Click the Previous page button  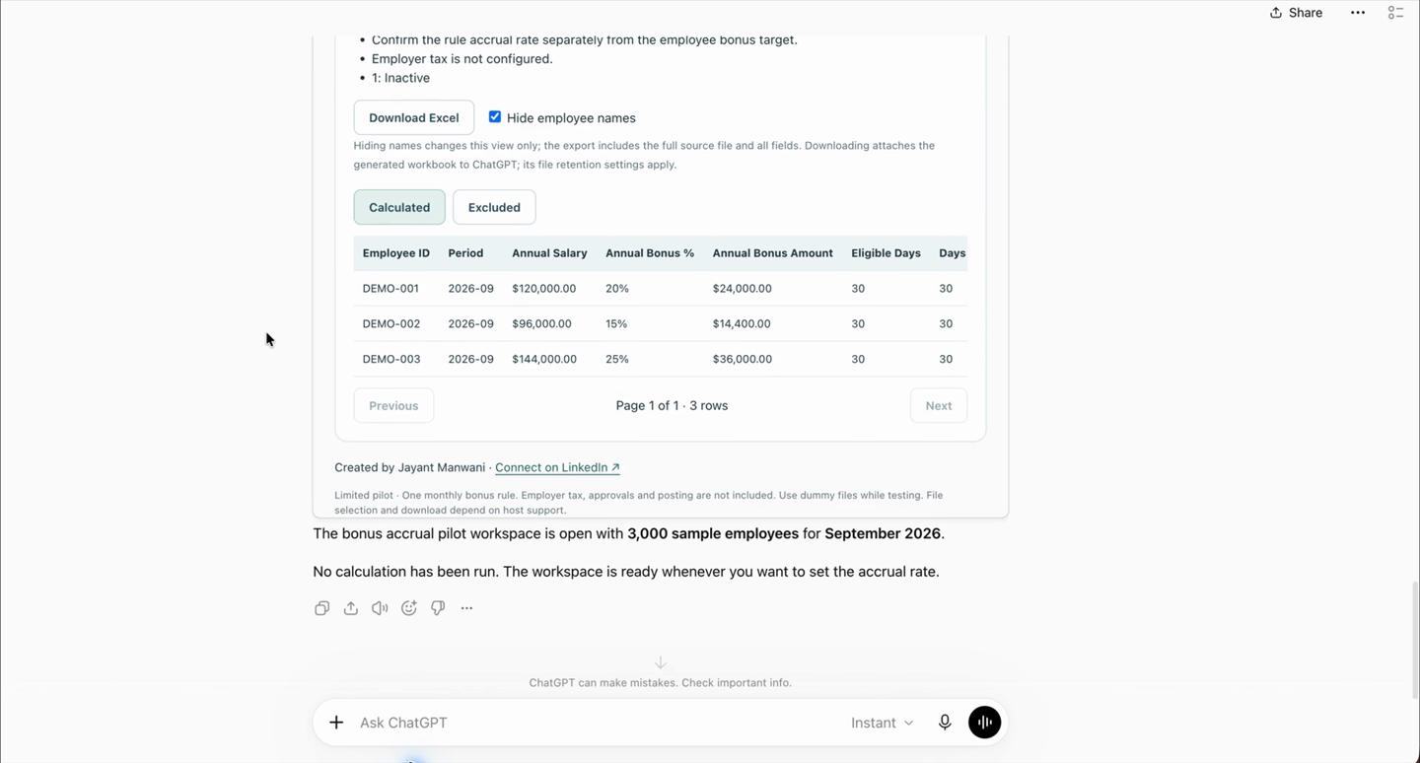(x=393, y=405)
